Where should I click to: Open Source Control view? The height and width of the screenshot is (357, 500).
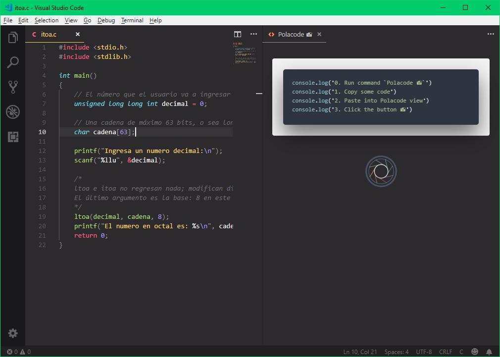click(13, 87)
